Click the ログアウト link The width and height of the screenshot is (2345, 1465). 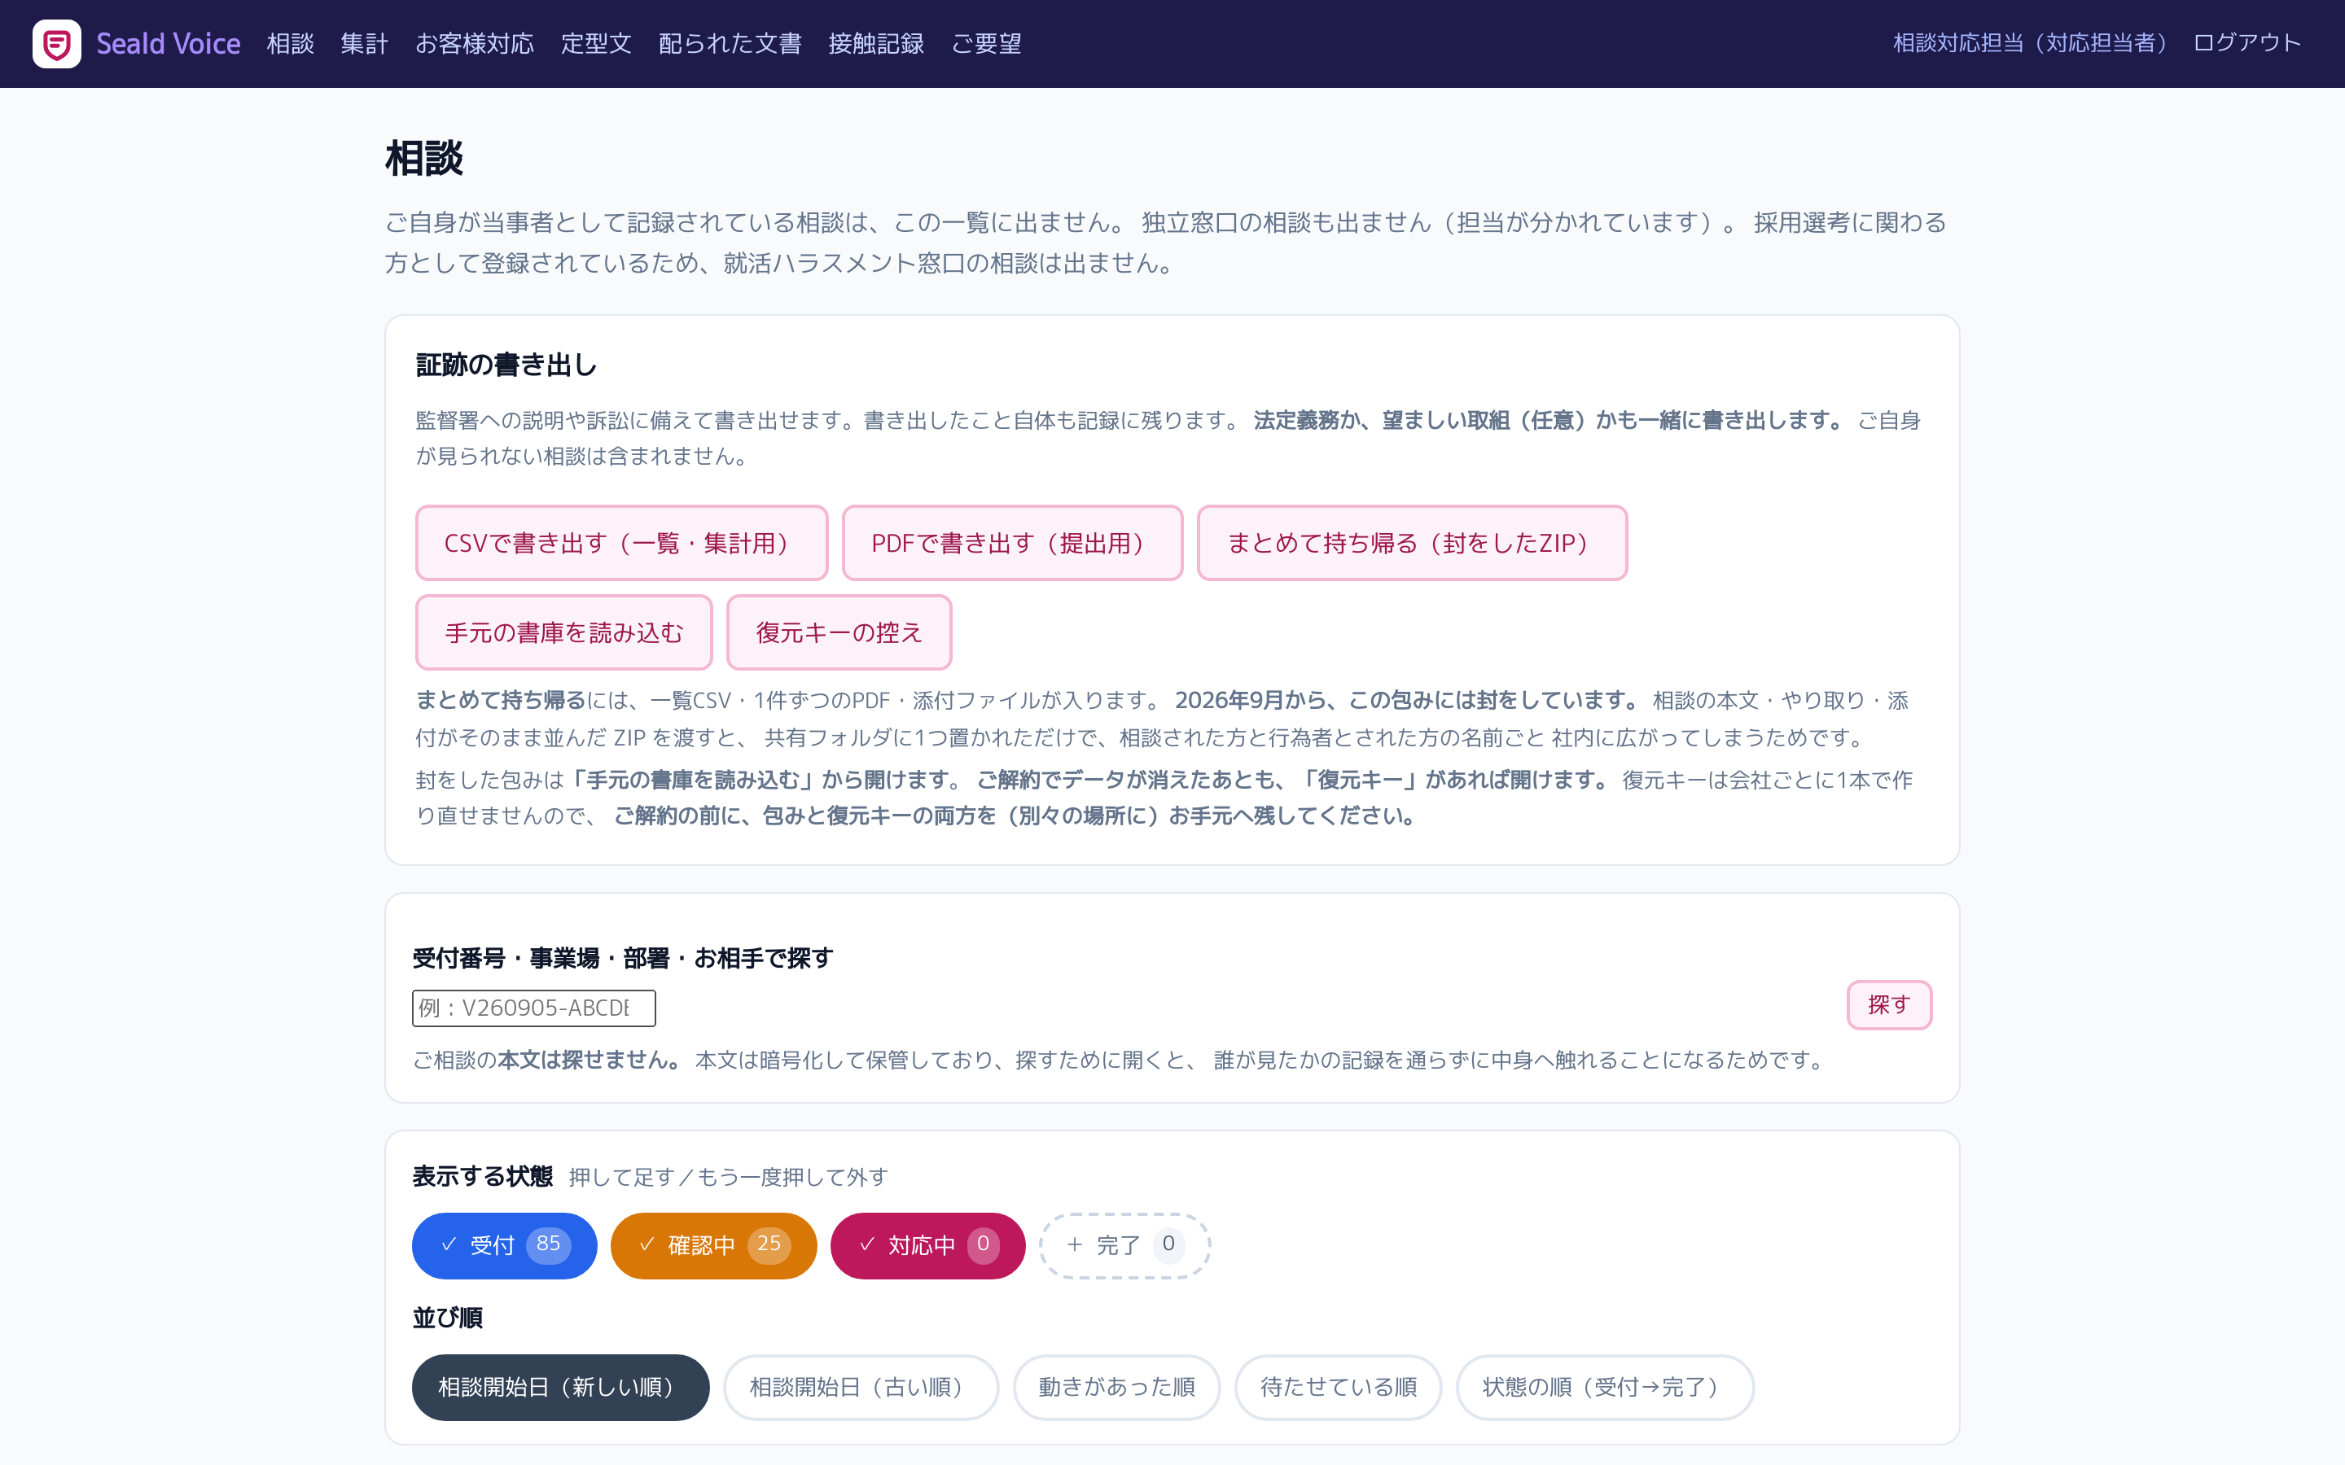(x=2246, y=42)
